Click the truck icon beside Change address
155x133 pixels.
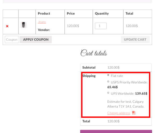pyautogui.click(x=134, y=113)
